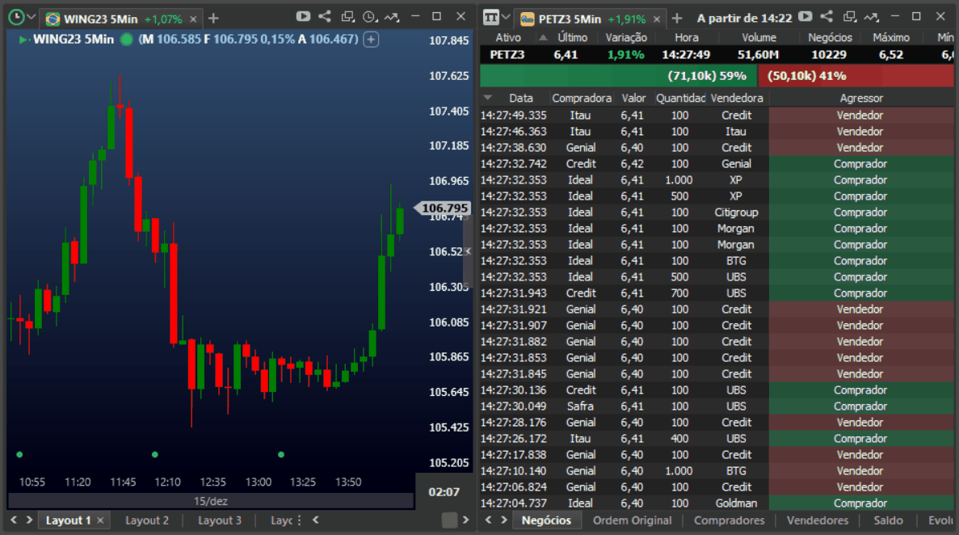959x535 pixels.
Task: Click the second green dot marker near 12:10
Action: tap(155, 454)
